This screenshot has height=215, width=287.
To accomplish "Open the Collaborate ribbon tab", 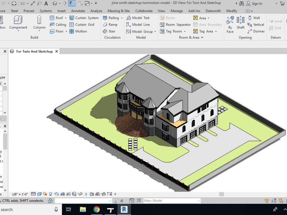I will 144,11.
